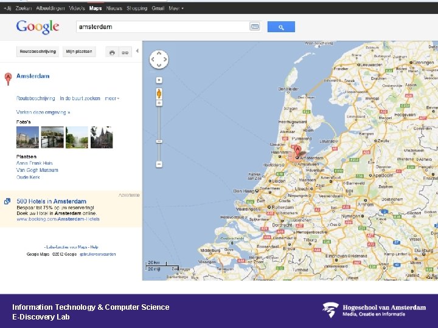Open the 500 Hotels in Amsterdam ad
Image resolution: width=438 pixels, height=328 pixels.
(51, 202)
